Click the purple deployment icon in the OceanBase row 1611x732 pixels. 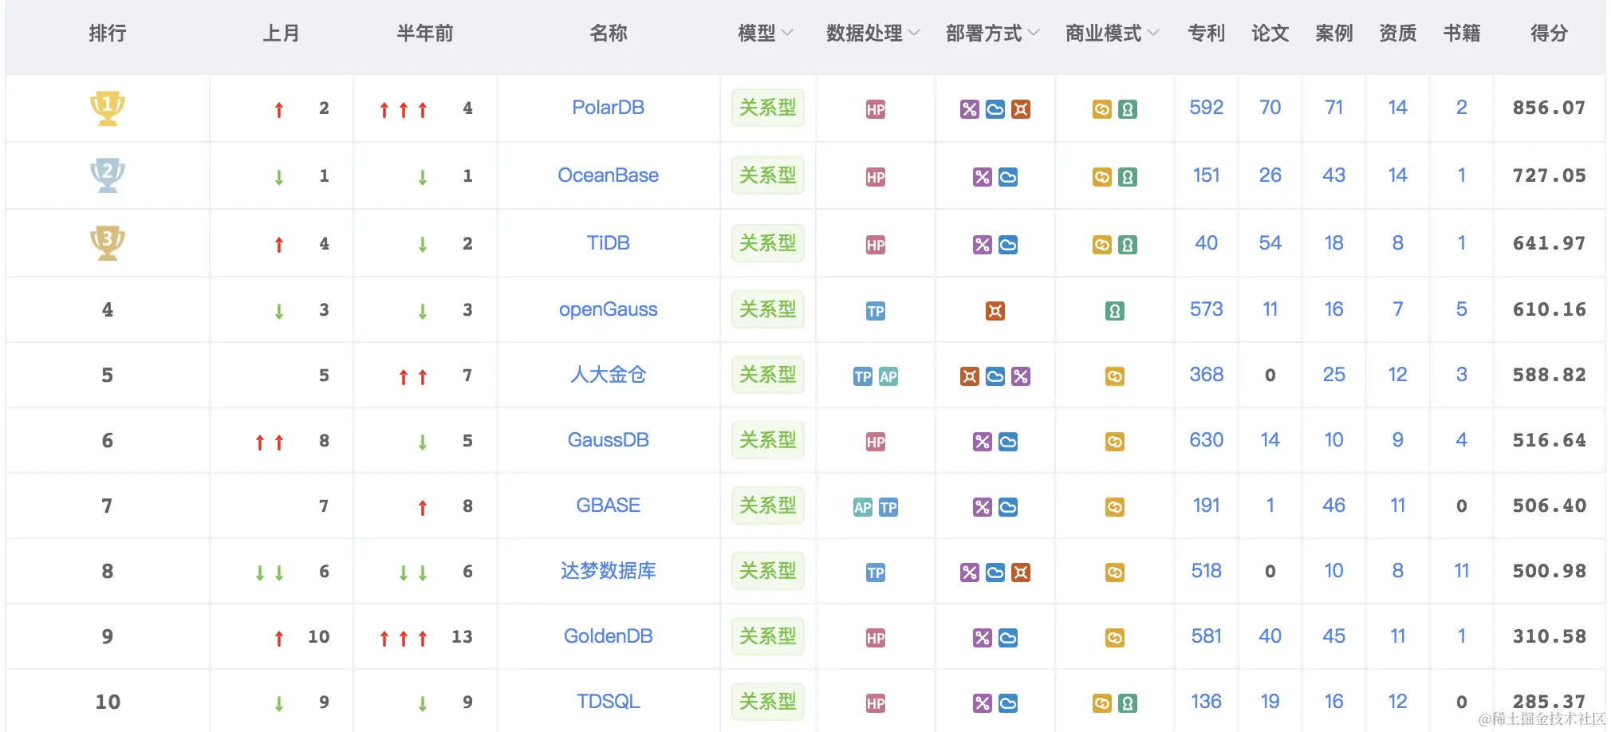tap(983, 177)
